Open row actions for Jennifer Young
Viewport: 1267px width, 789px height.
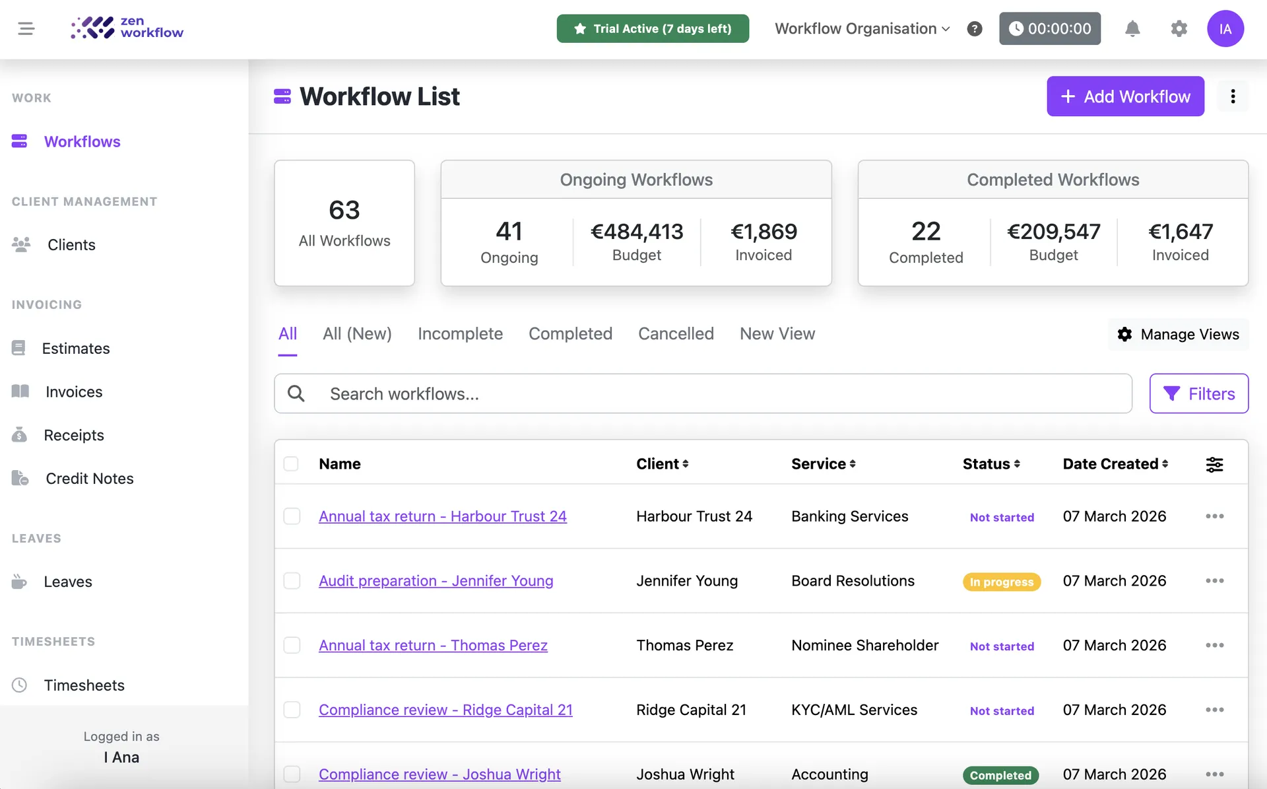coord(1214,581)
